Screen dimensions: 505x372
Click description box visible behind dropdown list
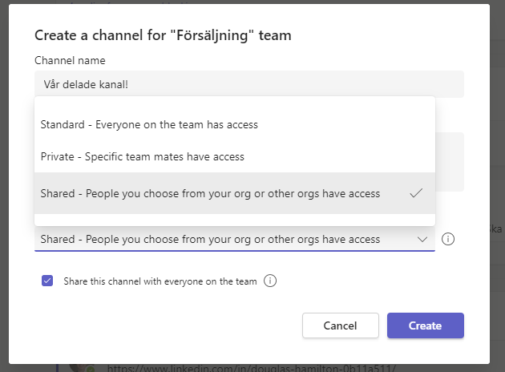tap(450, 162)
